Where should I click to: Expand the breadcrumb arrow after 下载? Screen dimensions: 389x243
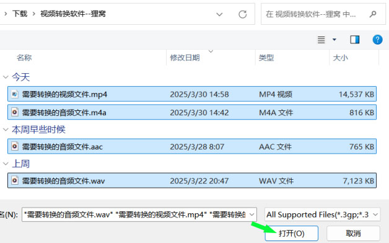33,14
